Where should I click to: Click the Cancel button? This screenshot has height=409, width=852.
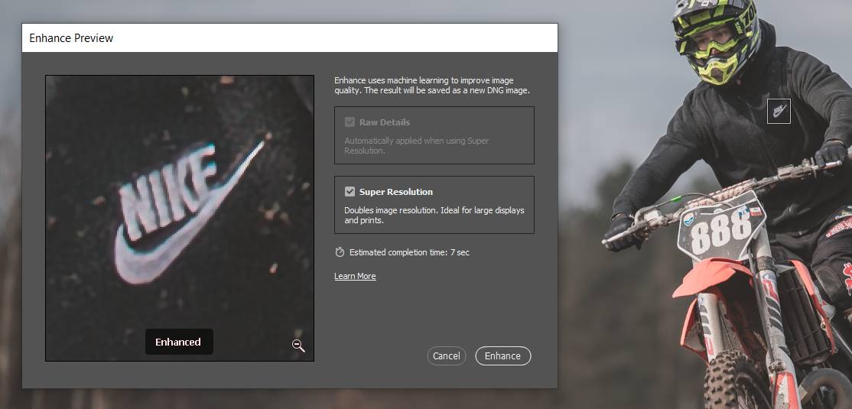point(446,355)
